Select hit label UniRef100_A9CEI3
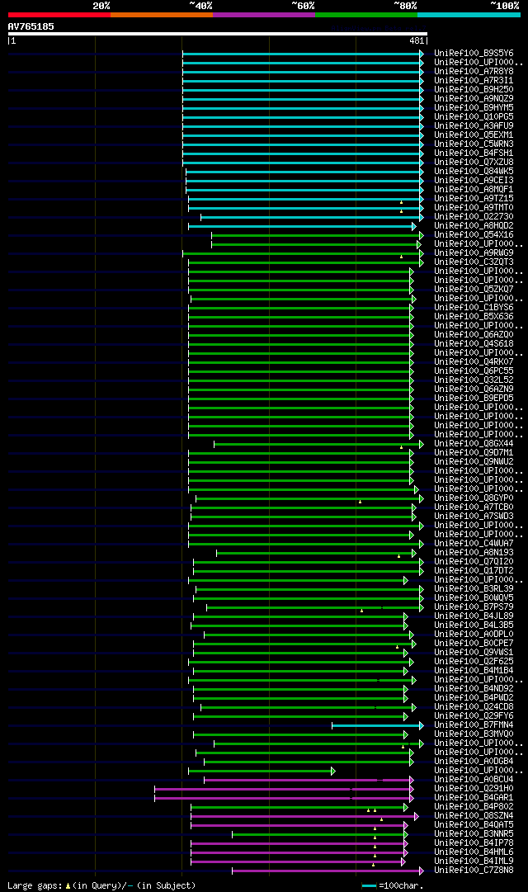The height and width of the screenshot is (892, 528). point(474,181)
